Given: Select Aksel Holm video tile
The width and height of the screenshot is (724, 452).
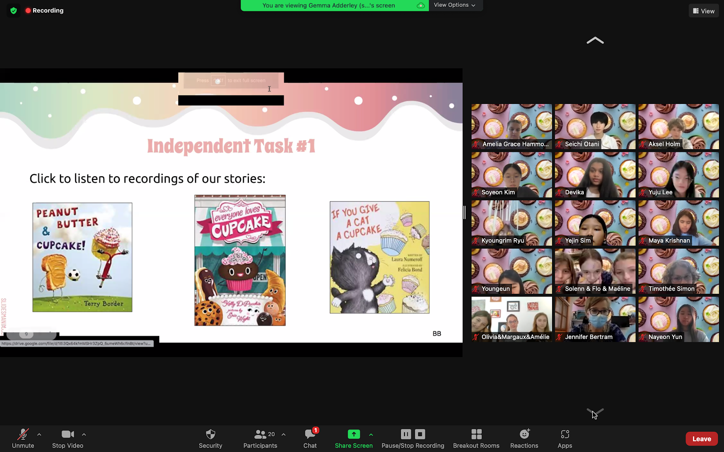Looking at the screenshot, I should tap(679, 127).
